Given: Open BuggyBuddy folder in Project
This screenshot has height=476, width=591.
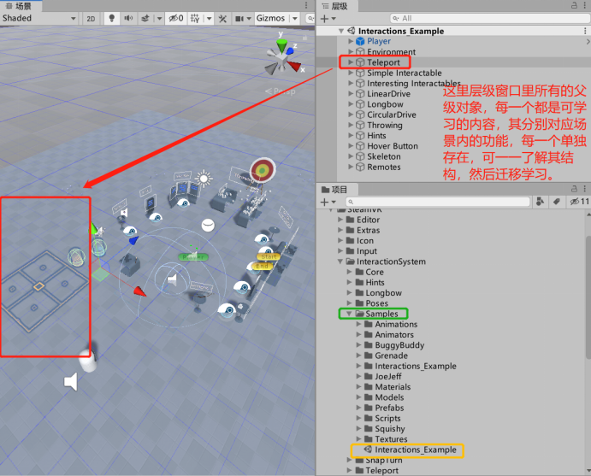Looking at the screenshot, I should pyautogui.click(x=399, y=345).
